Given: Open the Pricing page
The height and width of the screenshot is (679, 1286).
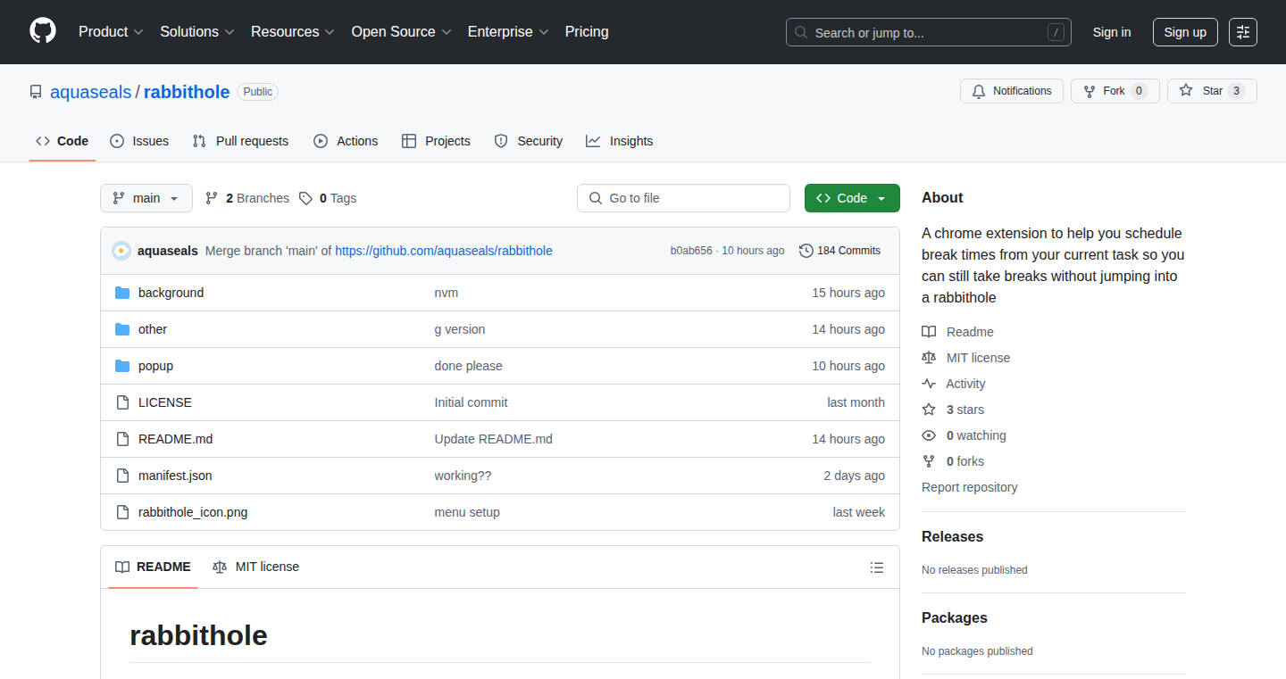Looking at the screenshot, I should coord(587,31).
